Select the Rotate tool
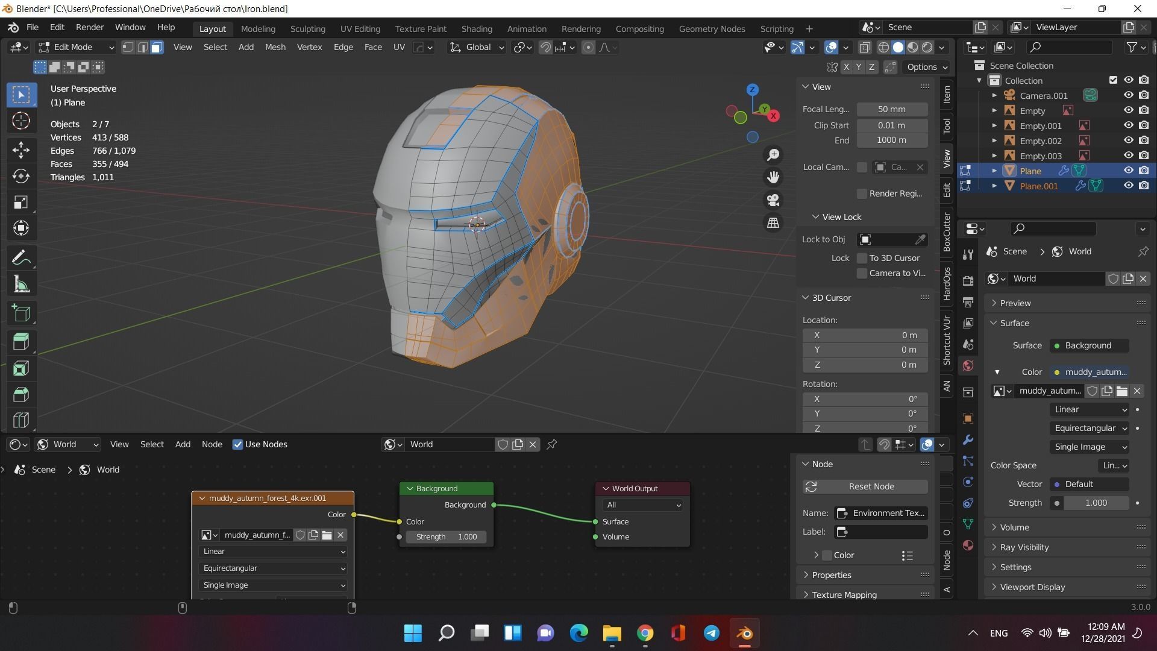The width and height of the screenshot is (1157, 651). click(x=21, y=176)
